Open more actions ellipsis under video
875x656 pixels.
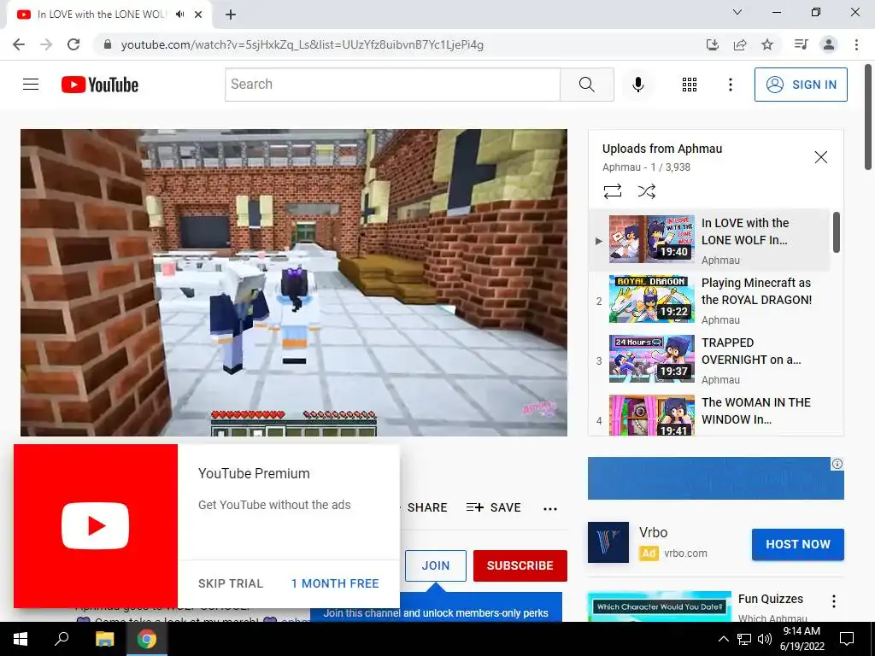coord(550,508)
